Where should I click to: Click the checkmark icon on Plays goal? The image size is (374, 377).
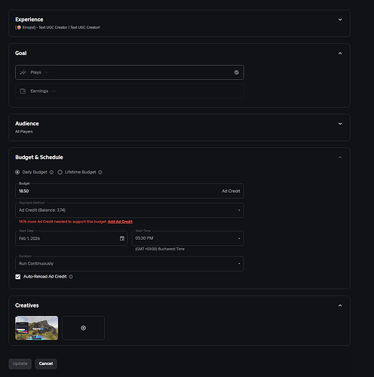(x=237, y=72)
